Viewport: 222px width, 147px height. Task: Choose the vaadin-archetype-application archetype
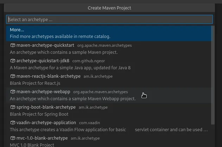pos(108,126)
